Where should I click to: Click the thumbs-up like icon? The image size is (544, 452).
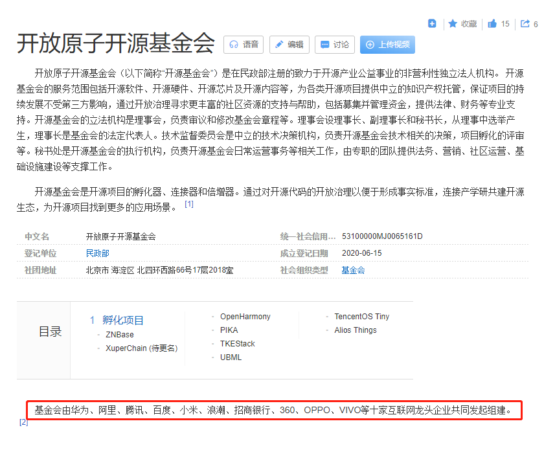492,23
